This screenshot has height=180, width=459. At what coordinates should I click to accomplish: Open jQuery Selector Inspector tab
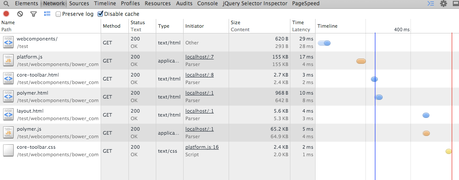click(x=255, y=4)
